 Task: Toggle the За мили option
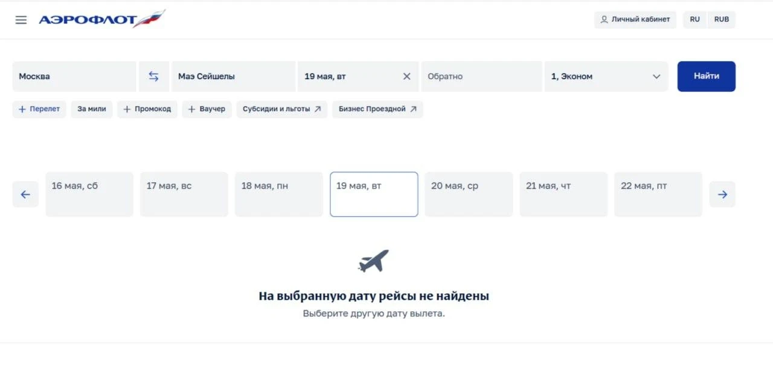point(92,109)
